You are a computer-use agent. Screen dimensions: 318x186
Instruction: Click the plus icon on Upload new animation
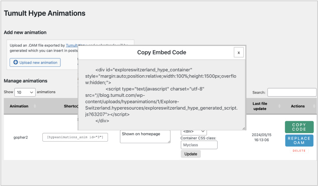(16, 62)
